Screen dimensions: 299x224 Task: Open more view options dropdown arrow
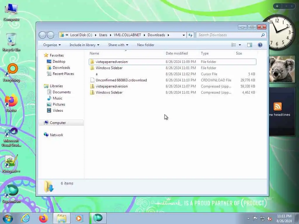click(x=240, y=45)
